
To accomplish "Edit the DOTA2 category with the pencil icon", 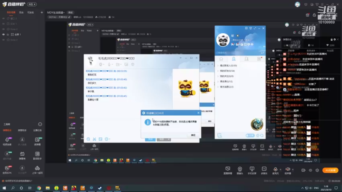I will tap(69, 17).
